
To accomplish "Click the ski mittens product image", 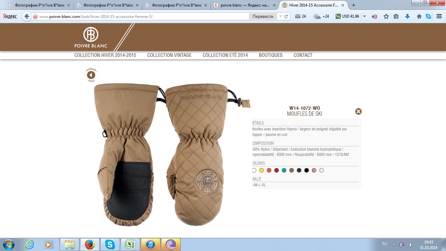I will (172, 154).
